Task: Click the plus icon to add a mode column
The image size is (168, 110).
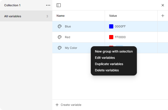Action: click(x=163, y=16)
